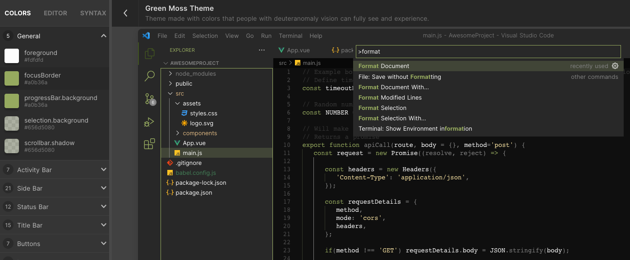This screenshot has width=630, height=260.
Task: Click the VS Code logo icon
Action: point(146,36)
